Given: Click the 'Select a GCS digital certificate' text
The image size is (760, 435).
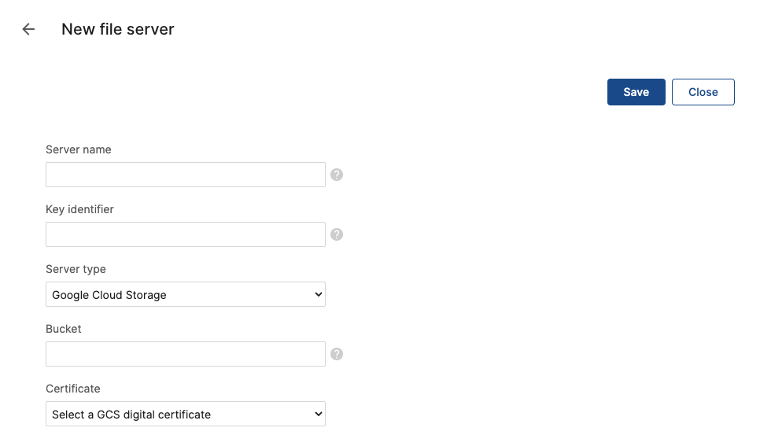Looking at the screenshot, I should [131, 415].
